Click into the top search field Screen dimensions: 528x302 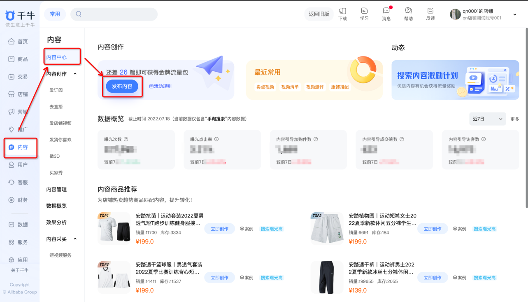tap(114, 14)
